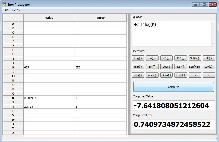Open the Help... menu
Screen dimensions: 219x142
(16, 10)
